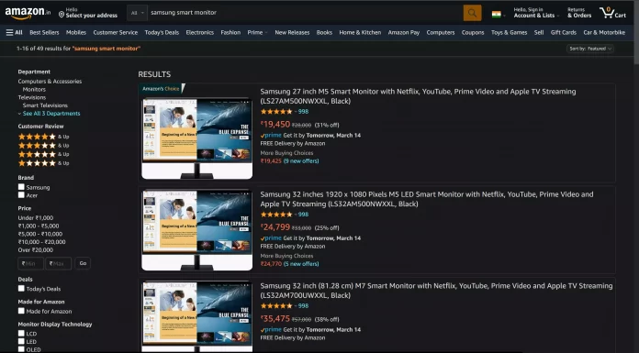Click the 5 new offers link
The image size is (639, 353).
pos(301,264)
